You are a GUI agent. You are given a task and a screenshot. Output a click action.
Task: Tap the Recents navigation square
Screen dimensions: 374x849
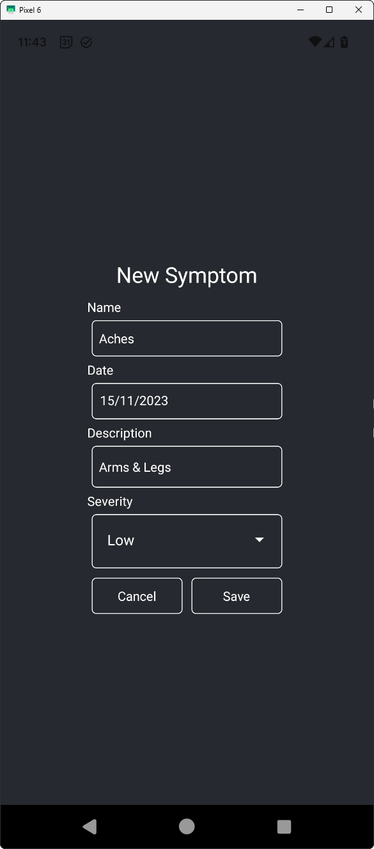pos(284,826)
